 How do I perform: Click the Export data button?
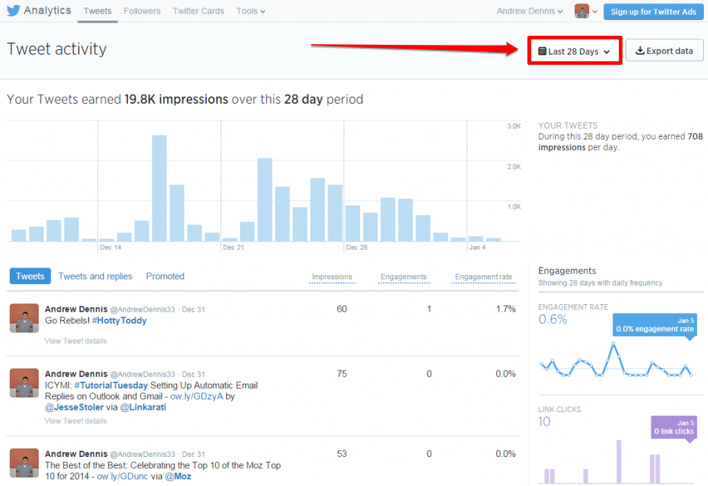[664, 50]
